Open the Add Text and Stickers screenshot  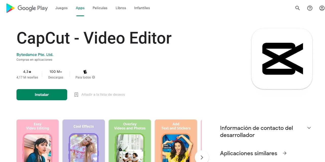click(x=176, y=141)
